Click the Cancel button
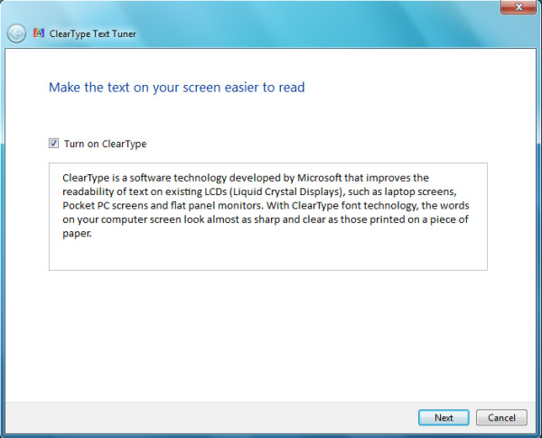 (x=501, y=417)
